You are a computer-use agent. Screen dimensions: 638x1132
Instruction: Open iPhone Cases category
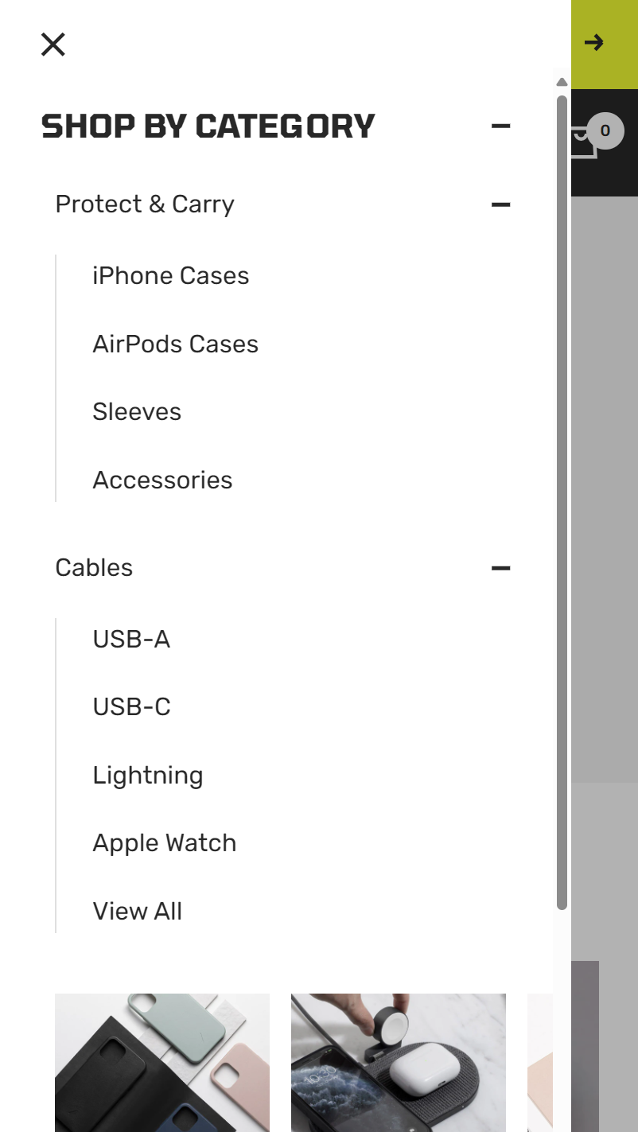[171, 276]
